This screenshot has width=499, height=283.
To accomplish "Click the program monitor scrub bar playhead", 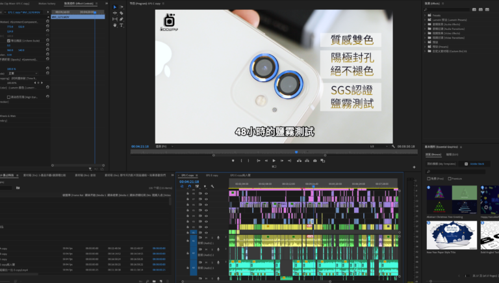I will pos(296,152).
